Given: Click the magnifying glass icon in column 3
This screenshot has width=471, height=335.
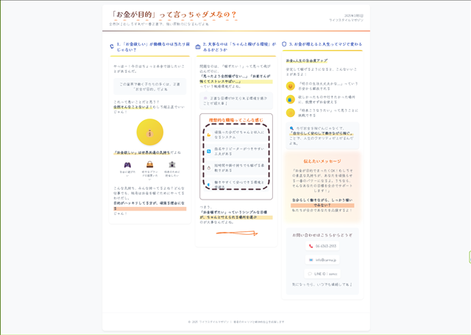Looking at the screenshot, I should click(x=291, y=128).
